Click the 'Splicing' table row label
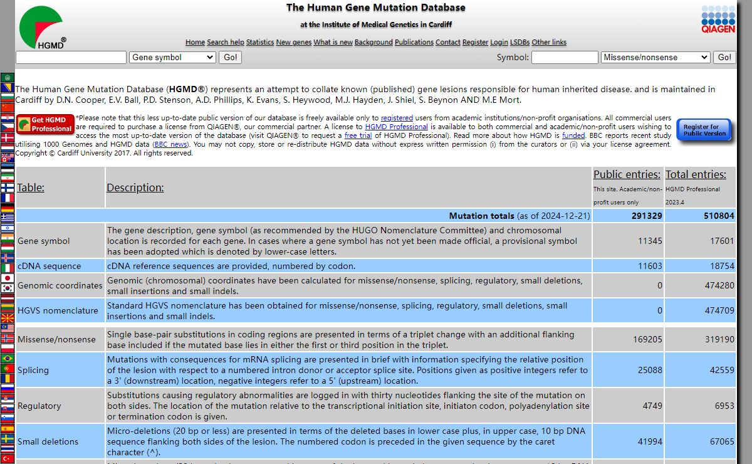The image size is (752, 464). coord(33,370)
